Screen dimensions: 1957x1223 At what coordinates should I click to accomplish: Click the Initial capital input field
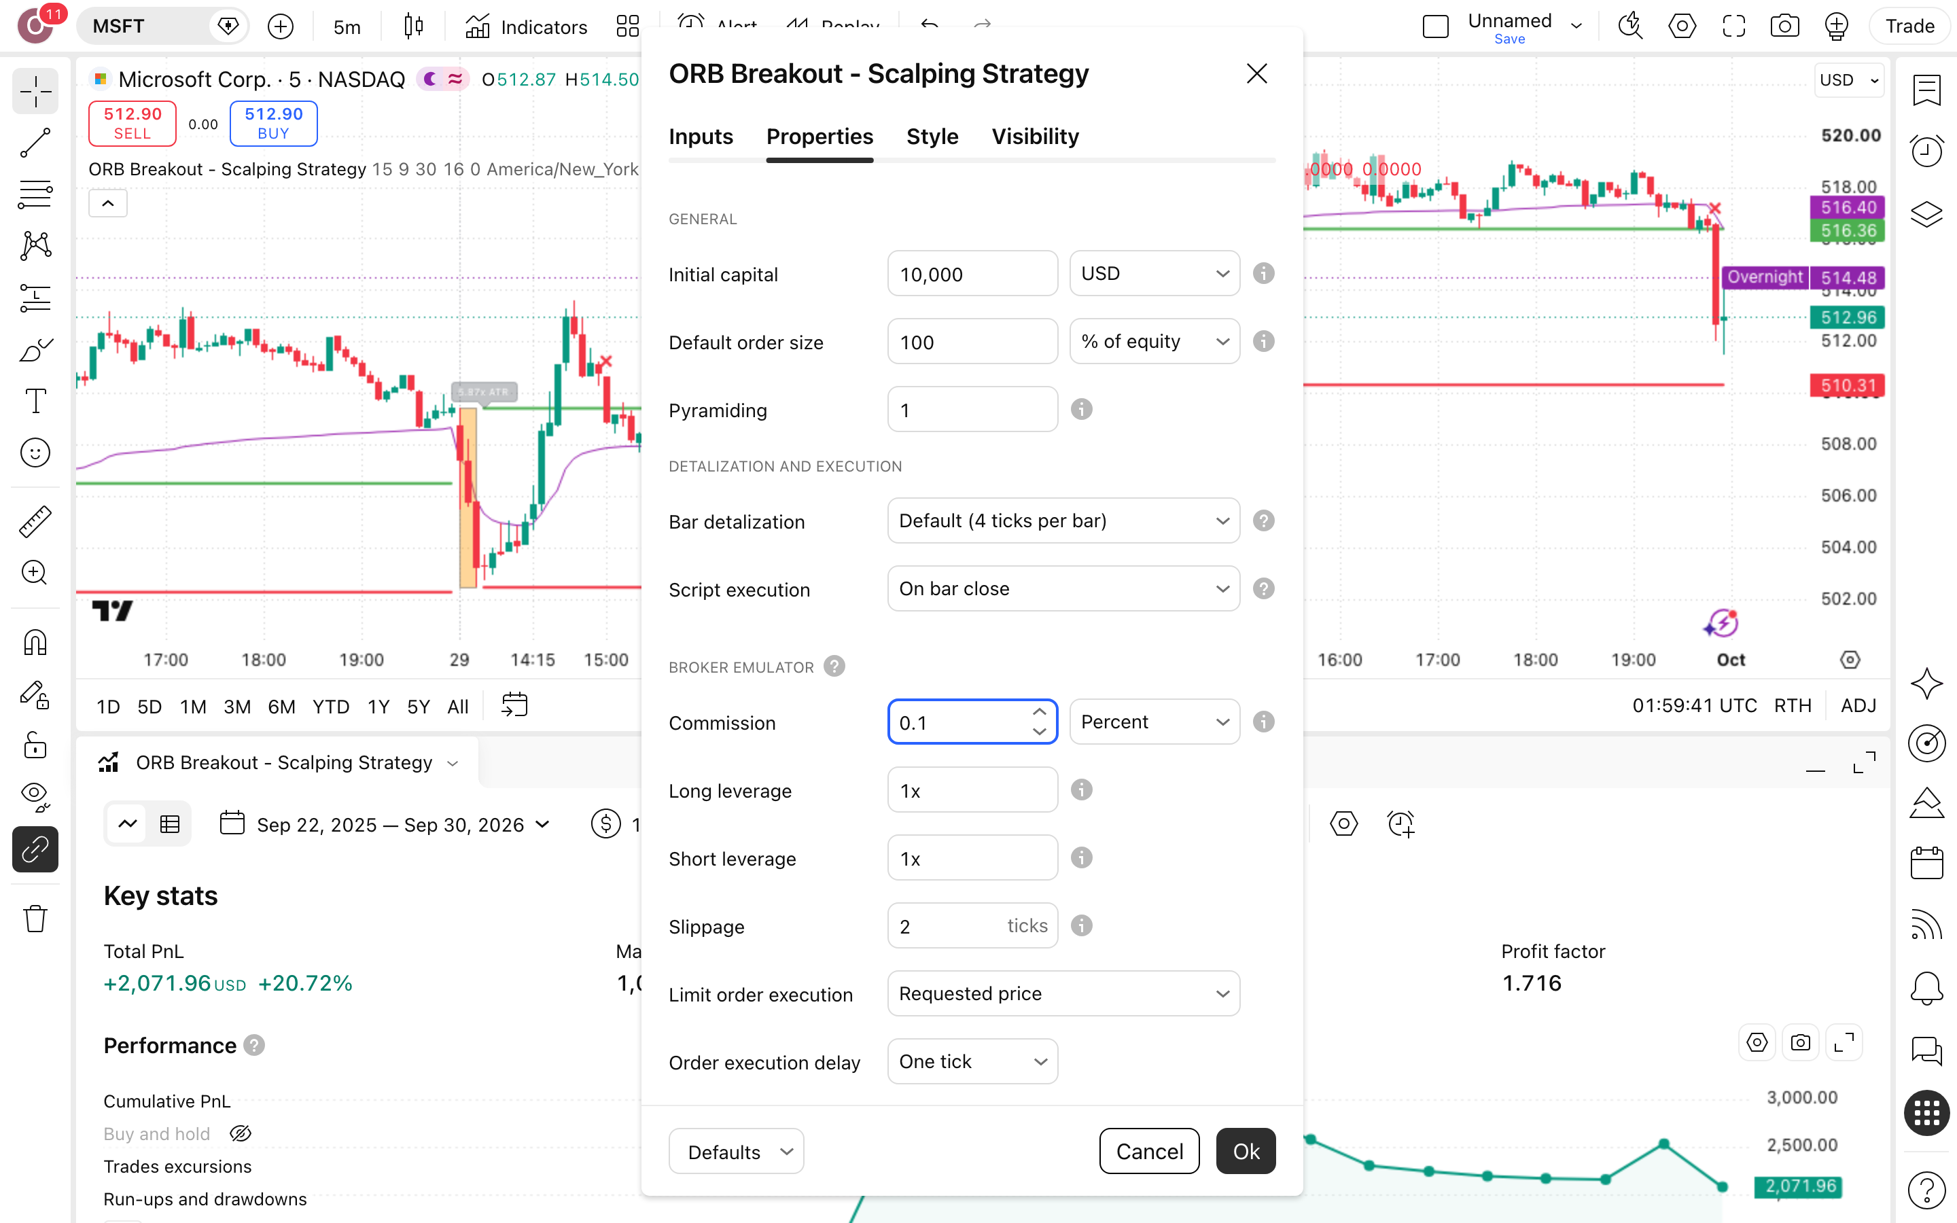click(x=972, y=273)
